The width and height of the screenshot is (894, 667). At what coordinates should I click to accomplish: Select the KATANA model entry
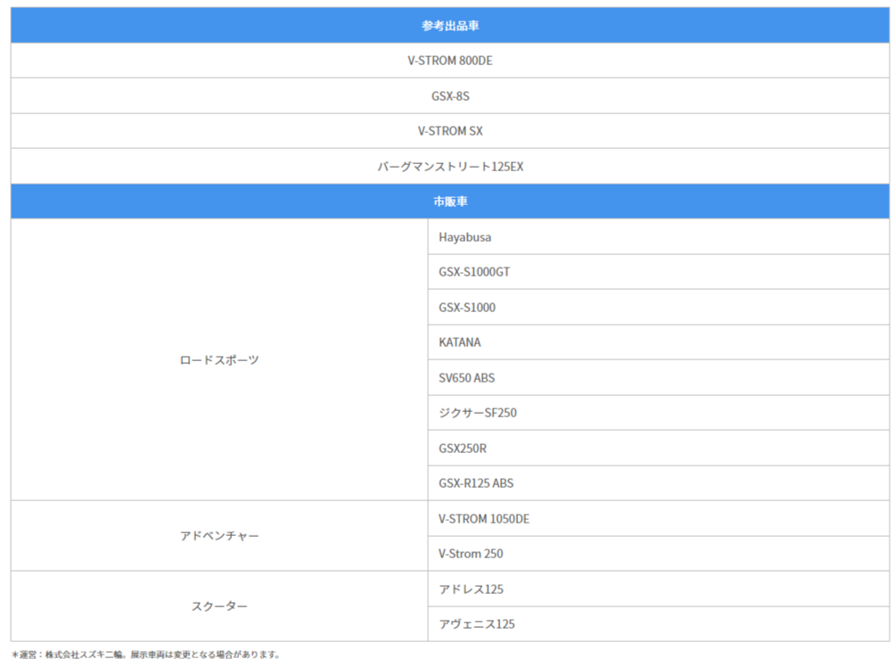(x=460, y=342)
